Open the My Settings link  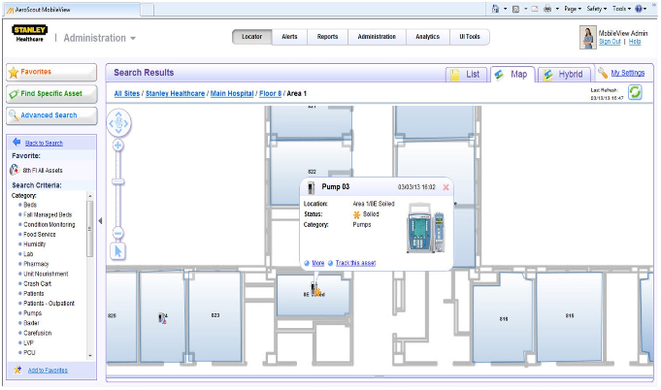[x=628, y=73]
